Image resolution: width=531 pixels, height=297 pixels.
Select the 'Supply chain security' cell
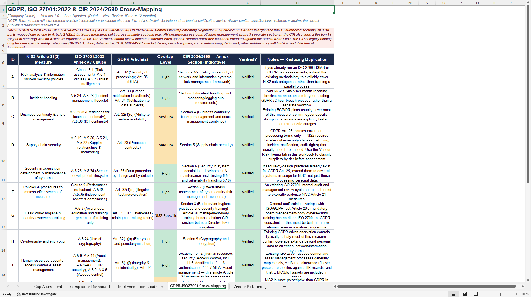[43, 145]
